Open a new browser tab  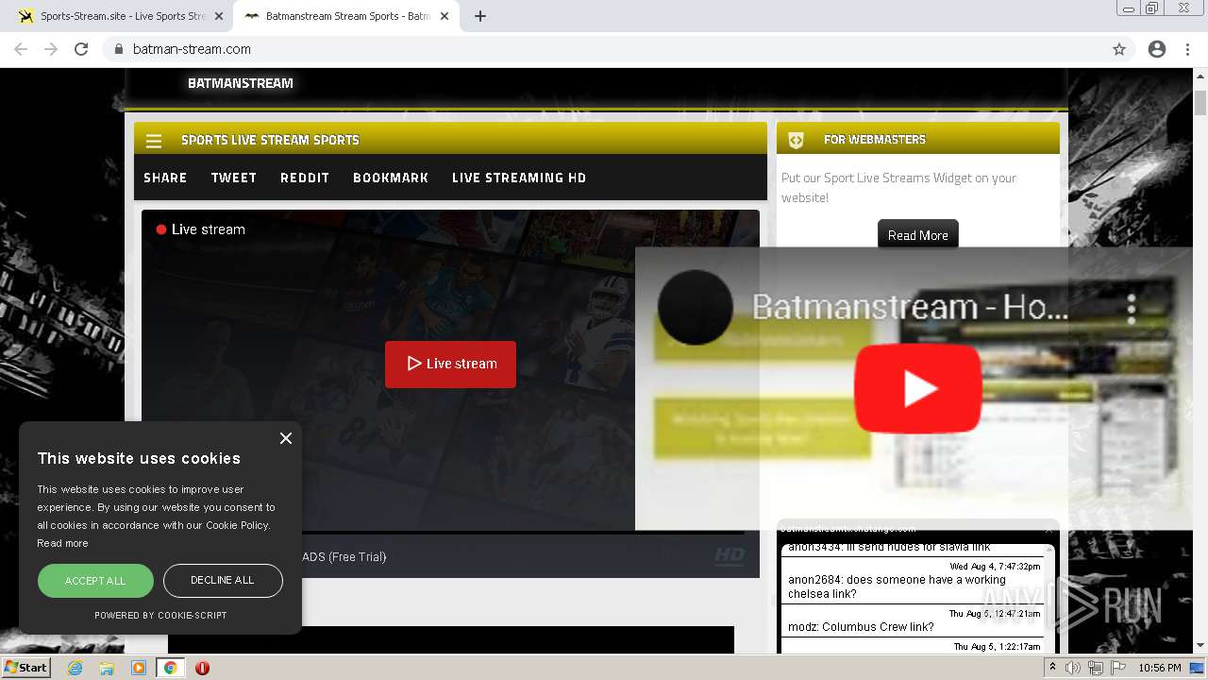[x=480, y=16]
